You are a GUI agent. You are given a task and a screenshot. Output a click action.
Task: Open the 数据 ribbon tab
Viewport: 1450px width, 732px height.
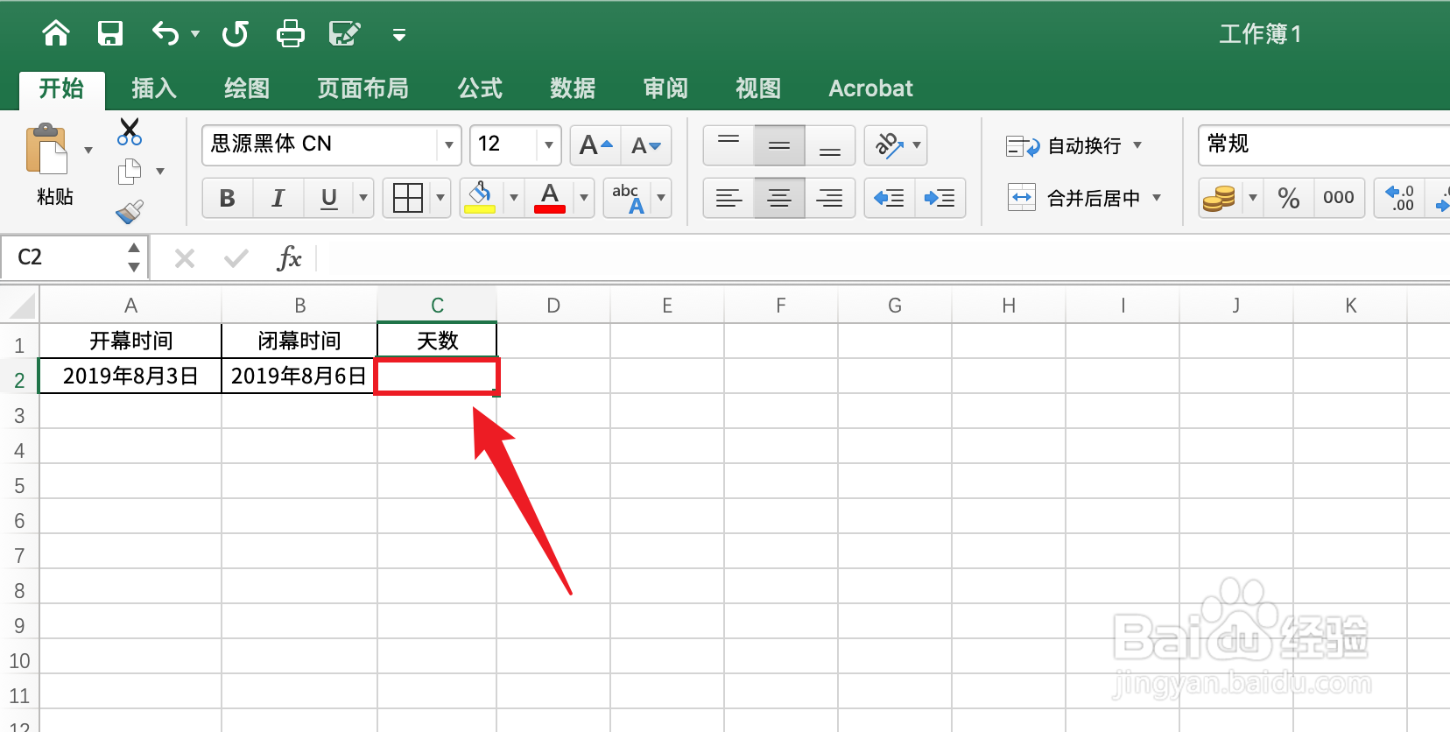(x=573, y=88)
